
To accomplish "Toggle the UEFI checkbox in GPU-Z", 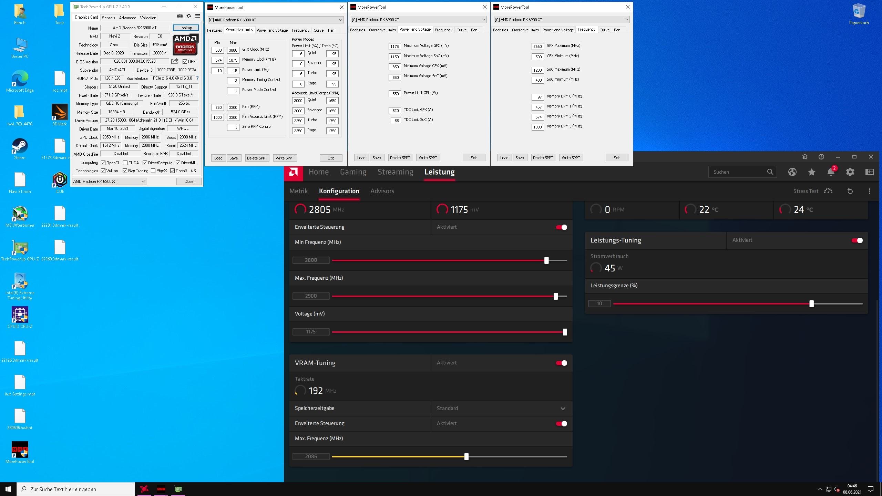I will pos(185,61).
